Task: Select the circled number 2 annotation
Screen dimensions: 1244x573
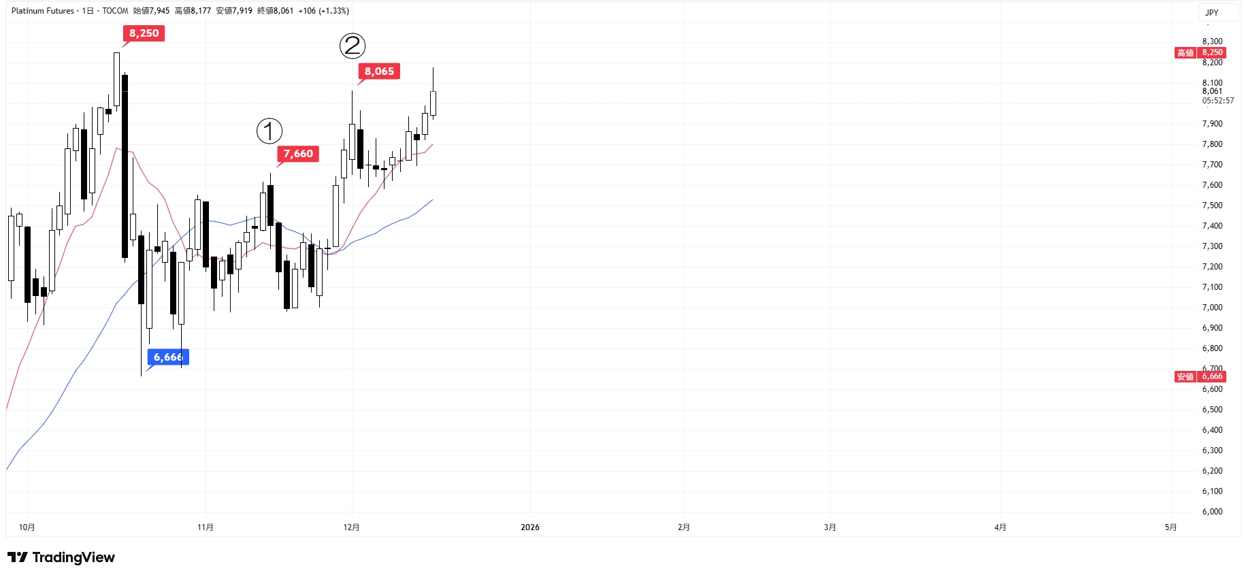Action: coord(353,46)
